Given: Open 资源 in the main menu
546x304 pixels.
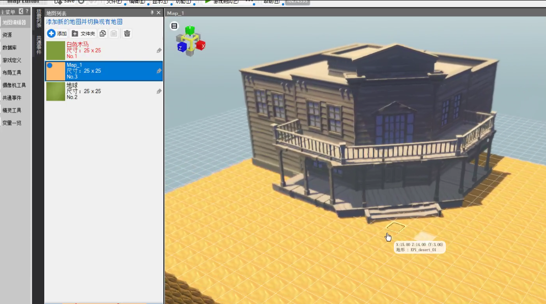Looking at the screenshot, I should click(15, 35).
